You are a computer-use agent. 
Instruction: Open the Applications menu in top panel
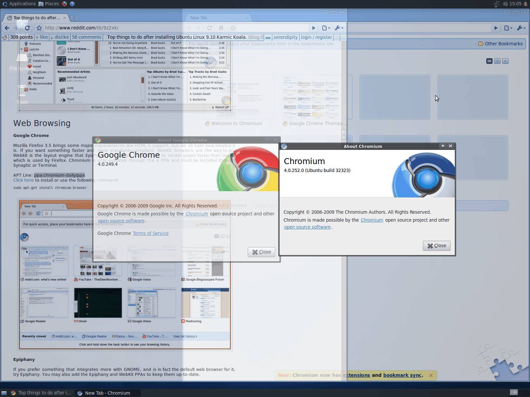coord(19,4)
